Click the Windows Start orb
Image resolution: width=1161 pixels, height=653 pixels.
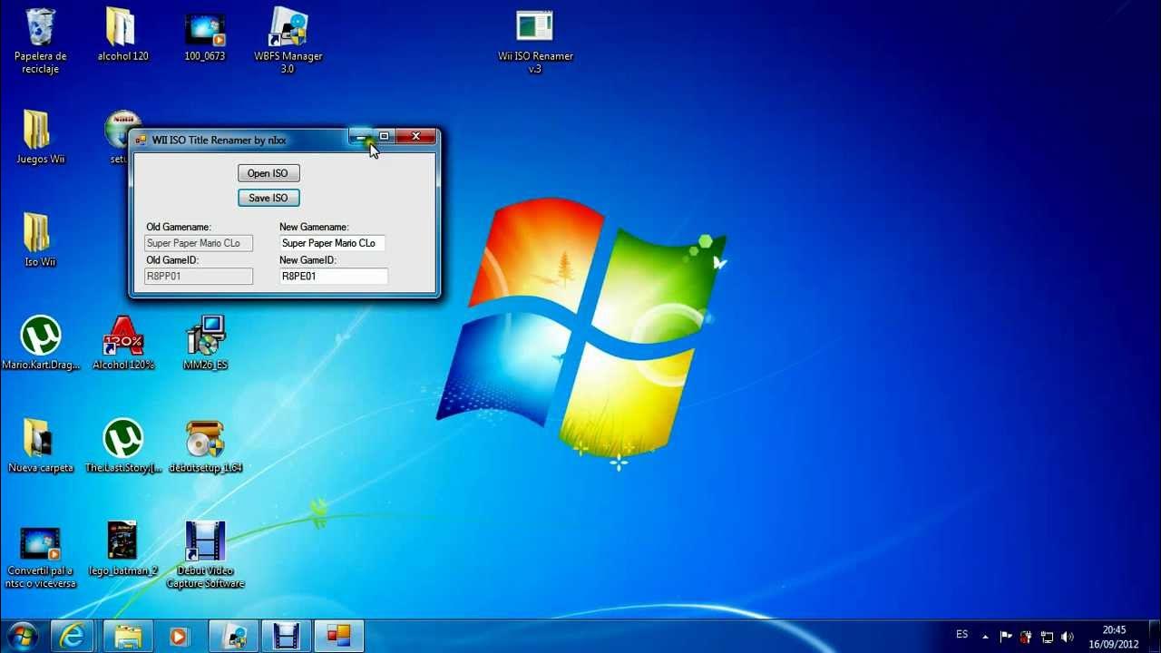(x=22, y=637)
